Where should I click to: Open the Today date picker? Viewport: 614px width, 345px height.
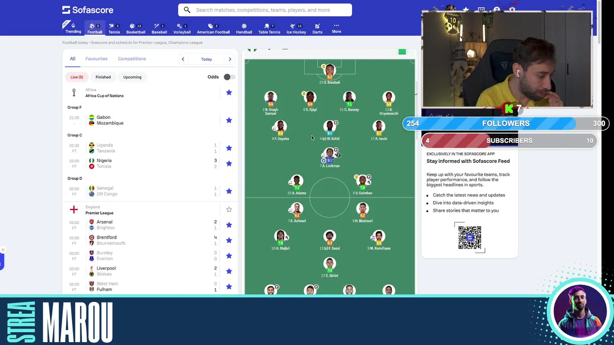click(206, 59)
